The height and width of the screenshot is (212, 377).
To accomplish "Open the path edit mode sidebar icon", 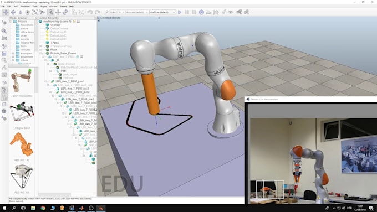I will click(x=4, y=68).
